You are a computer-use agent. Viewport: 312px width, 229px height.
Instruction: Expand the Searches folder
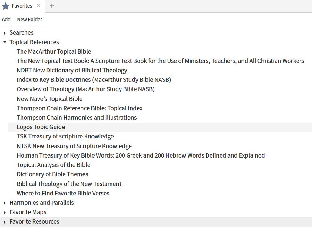[5, 33]
